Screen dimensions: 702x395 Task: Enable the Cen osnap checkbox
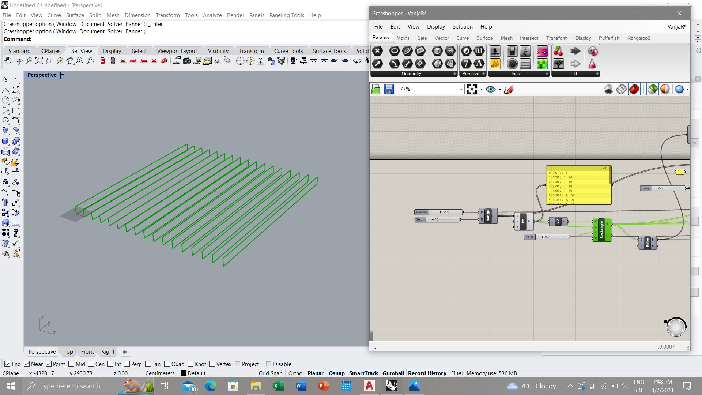[x=91, y=364]
